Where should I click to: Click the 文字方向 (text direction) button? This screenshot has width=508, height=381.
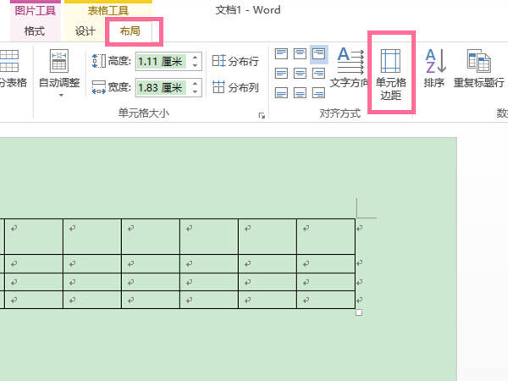[349, 68]
